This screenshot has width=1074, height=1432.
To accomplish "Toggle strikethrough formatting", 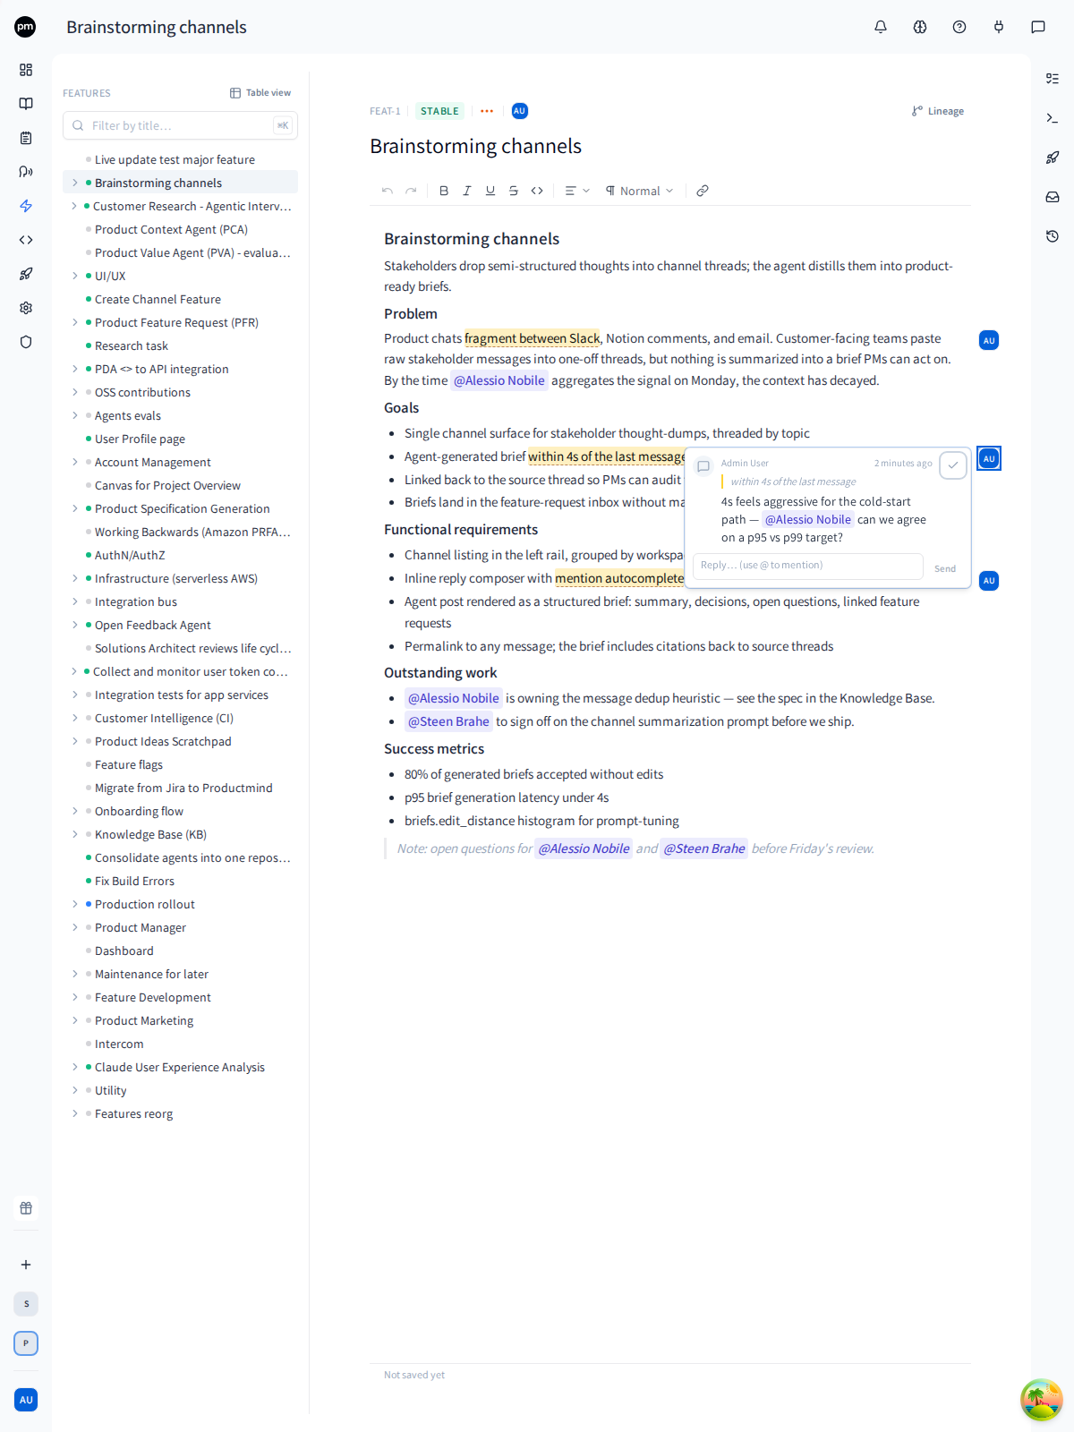I will coord(514,191).
